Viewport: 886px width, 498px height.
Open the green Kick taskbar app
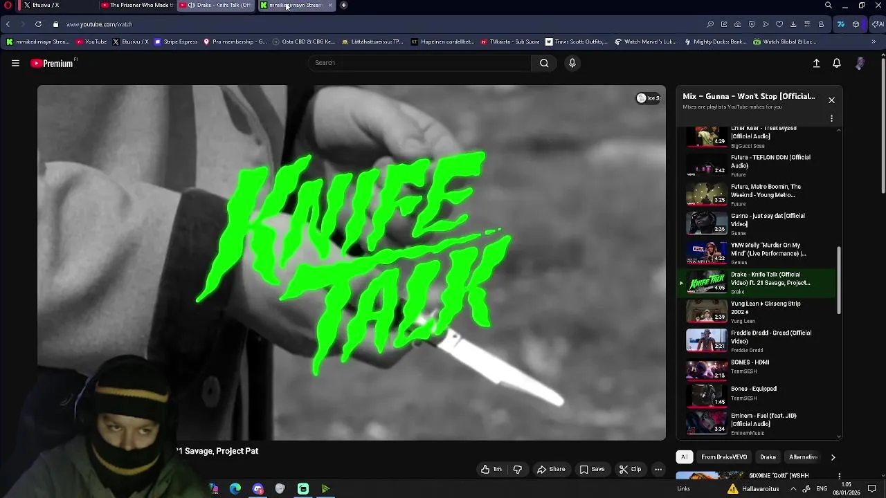[303, 489]
